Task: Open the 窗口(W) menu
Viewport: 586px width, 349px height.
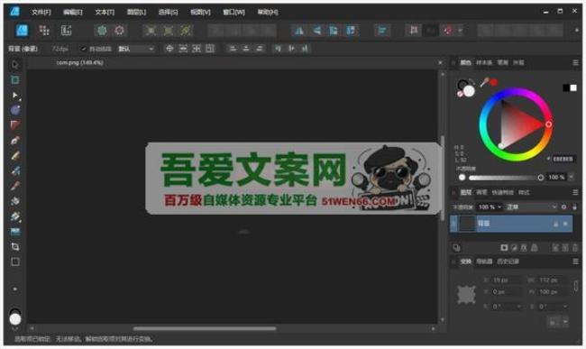Action: (234, 12)
